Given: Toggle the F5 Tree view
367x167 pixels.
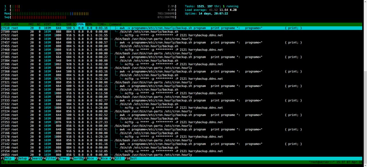Looking at the screenshot, I should coord(61,158).
